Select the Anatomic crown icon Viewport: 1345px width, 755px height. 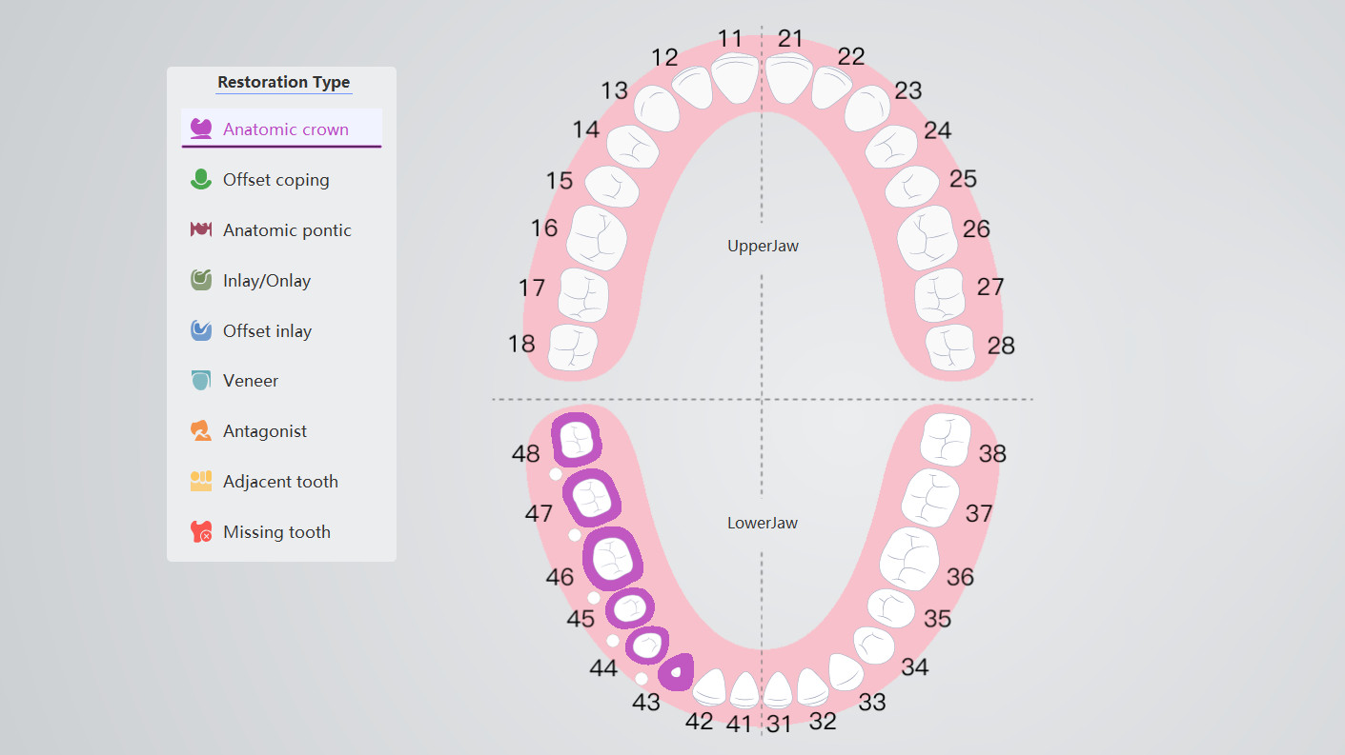[x=200, y=128]
